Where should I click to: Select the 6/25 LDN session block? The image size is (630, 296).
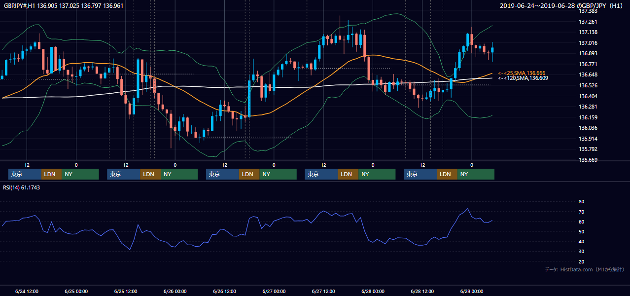pyautogui.click(x=150, y=174)
